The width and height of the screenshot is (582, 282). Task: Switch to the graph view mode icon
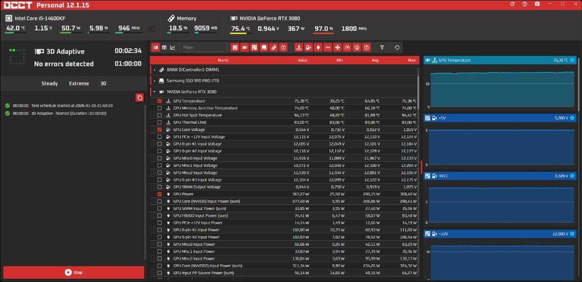(x=173, y=48)
